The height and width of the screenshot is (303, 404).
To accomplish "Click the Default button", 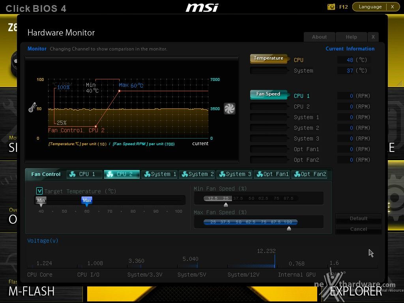I will click(358, 219).
